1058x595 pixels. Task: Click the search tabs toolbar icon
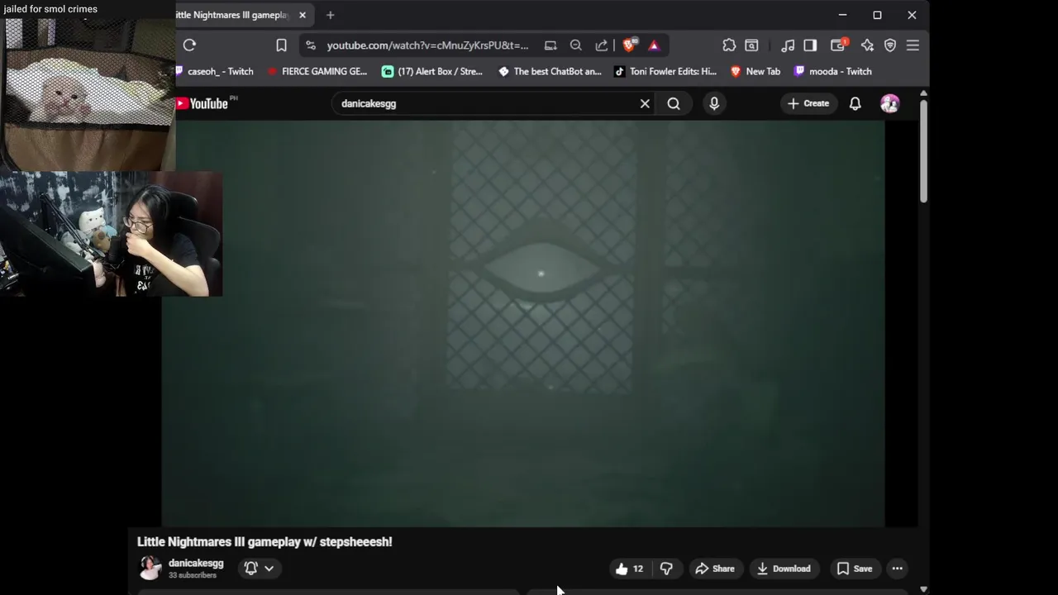pos(751,45)
